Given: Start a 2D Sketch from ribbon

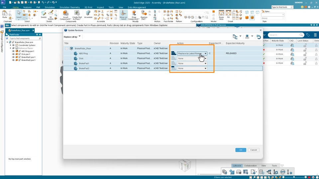Looking at the screenshot, I should coord(44,14).
